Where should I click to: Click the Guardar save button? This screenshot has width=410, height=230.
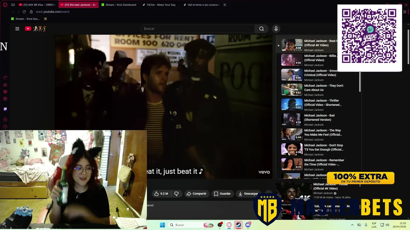(222, 194)
